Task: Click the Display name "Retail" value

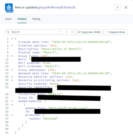Action: click(x=49, y=52)
